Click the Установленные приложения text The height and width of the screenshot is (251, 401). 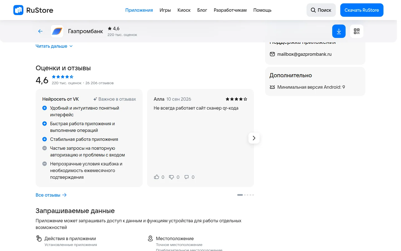tap(71, 245)
